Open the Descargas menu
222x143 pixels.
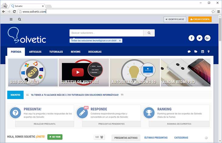pos(95,52)
